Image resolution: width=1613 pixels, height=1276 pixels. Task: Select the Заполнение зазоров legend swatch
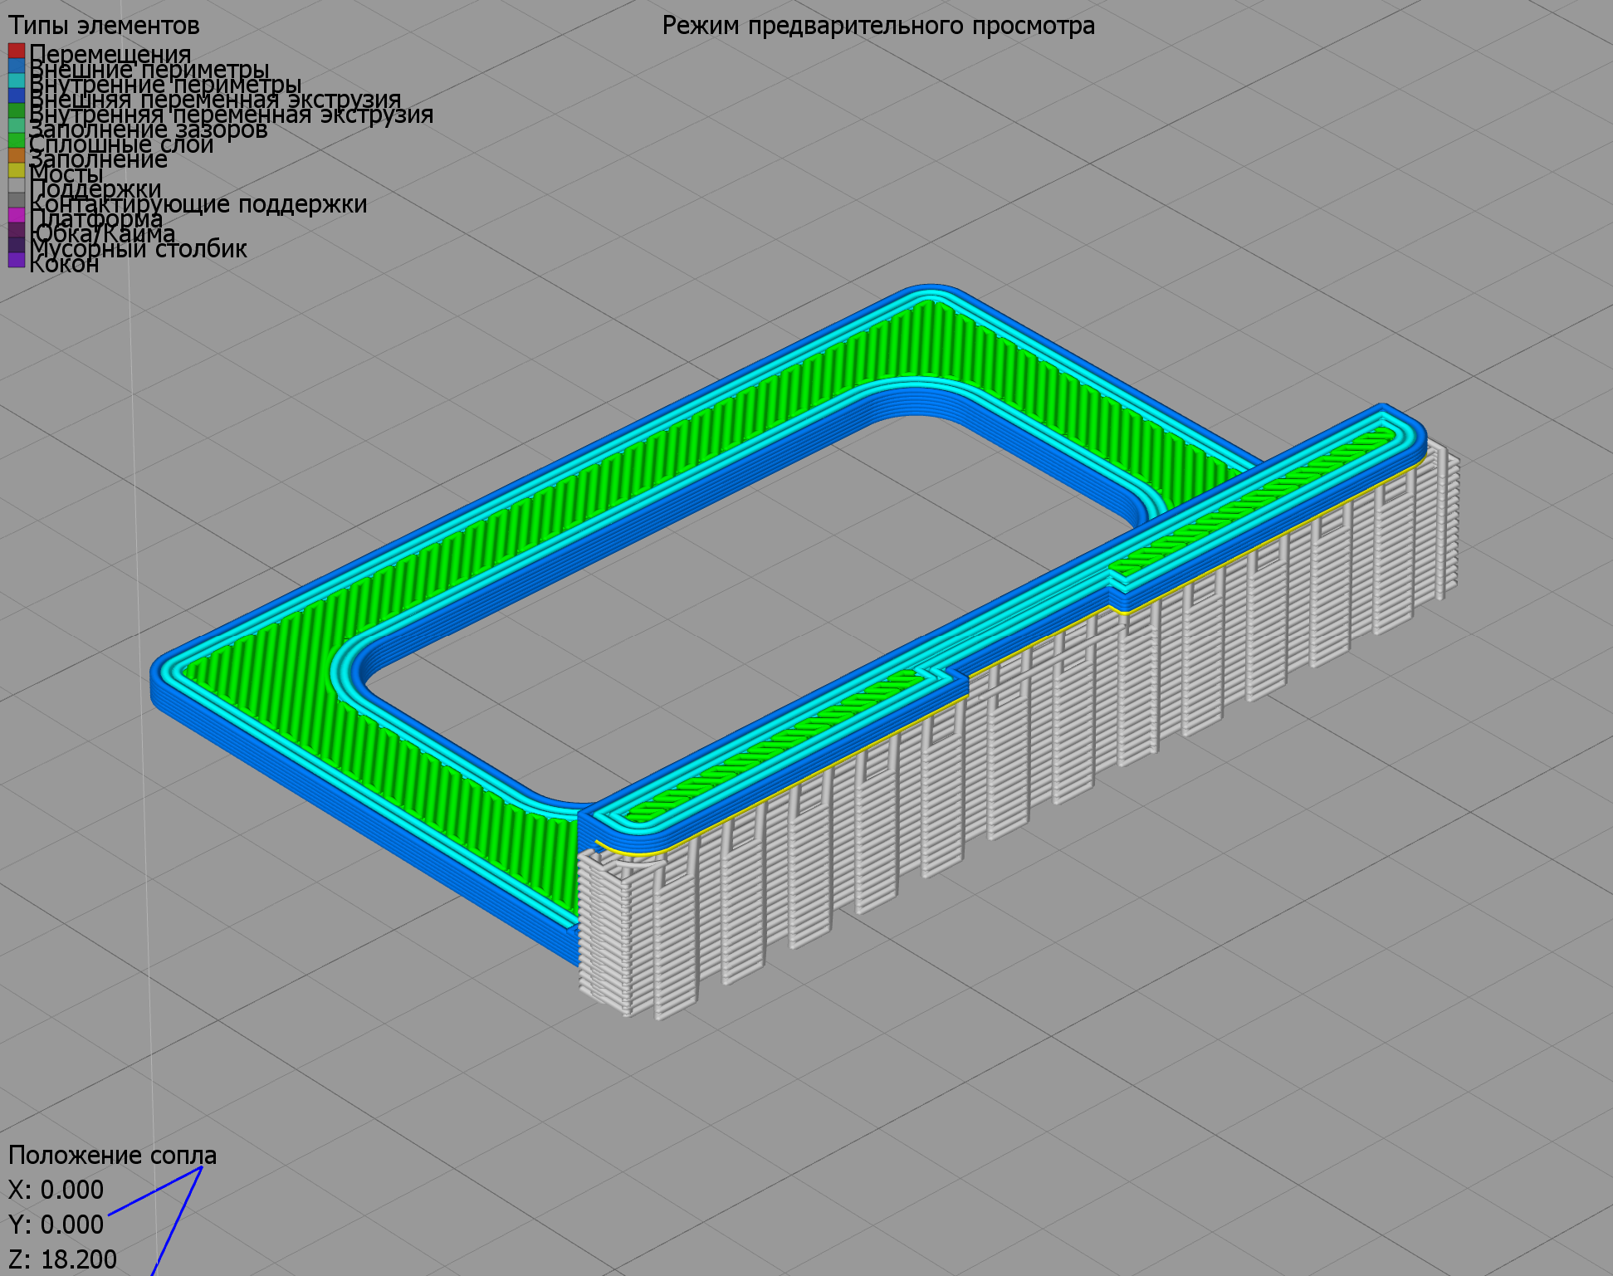tap(16, 126)
